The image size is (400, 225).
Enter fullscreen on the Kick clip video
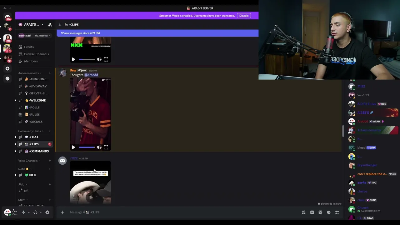point(106,59)
